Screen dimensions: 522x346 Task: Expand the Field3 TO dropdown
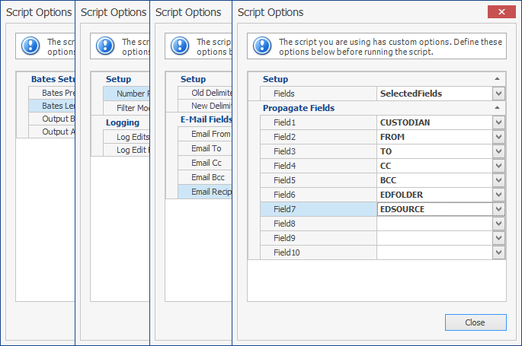[498, 151]
